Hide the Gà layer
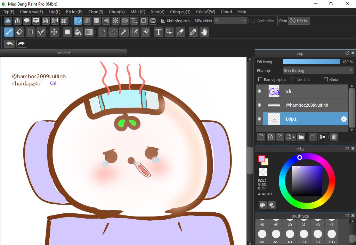356x245 pixels. 259,91
